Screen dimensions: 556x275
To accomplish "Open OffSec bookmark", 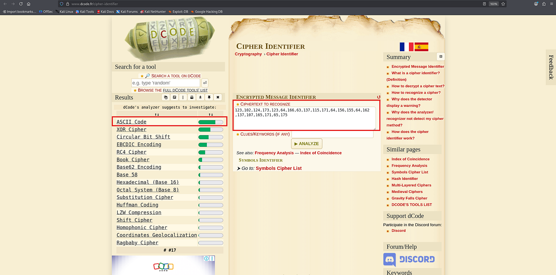I will pos(46,12).
